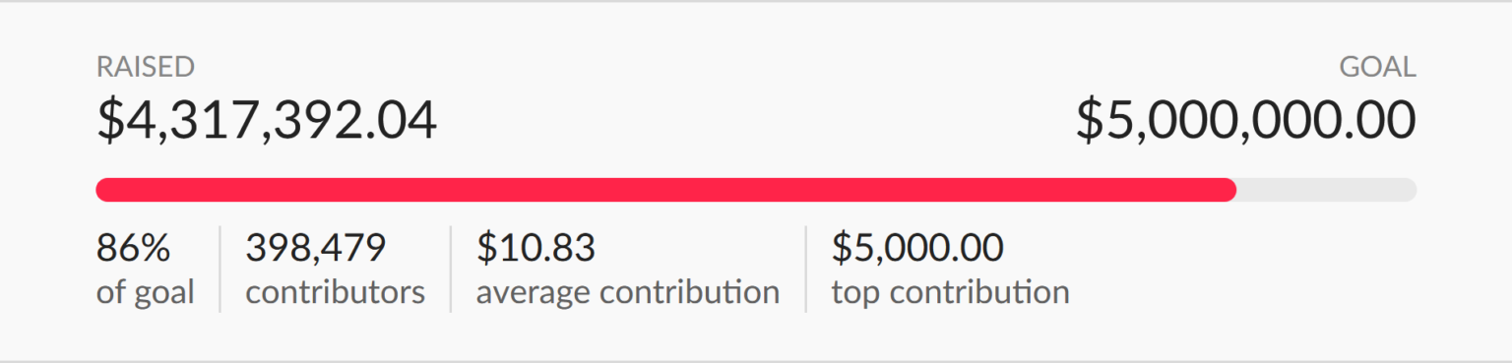This screenshot has height=363, width=1512.
Task: Click the 'top contribution' caption
Action: coord(951,292)
